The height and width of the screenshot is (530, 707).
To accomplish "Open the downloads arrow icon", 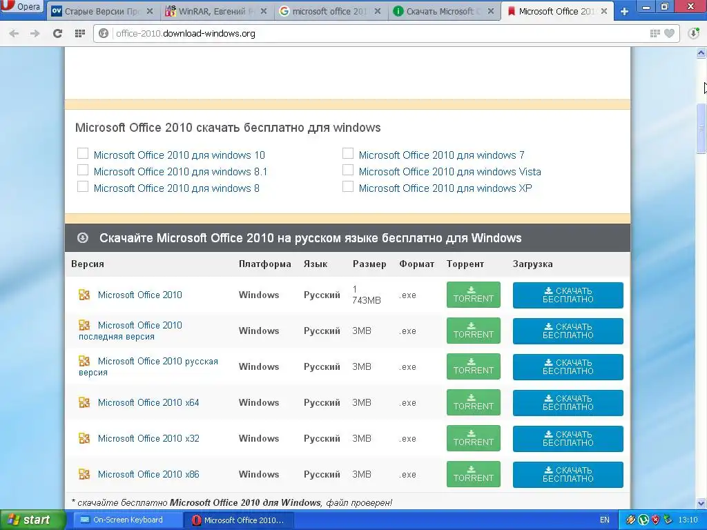I will [693, 33].
